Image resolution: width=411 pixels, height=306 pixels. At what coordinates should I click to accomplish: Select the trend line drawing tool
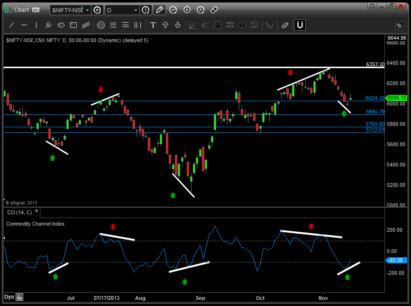pyautogui.click(x=12, y=25)
